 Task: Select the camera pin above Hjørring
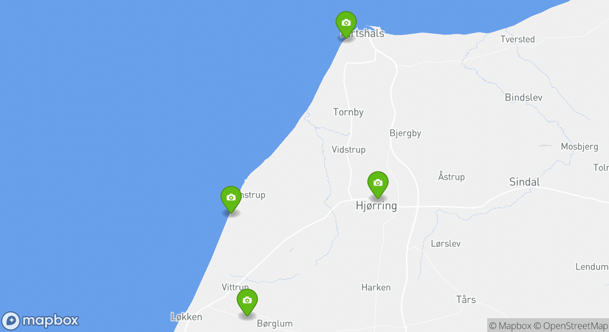click(378, 185)
